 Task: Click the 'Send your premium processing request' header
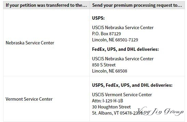(137, 5)
